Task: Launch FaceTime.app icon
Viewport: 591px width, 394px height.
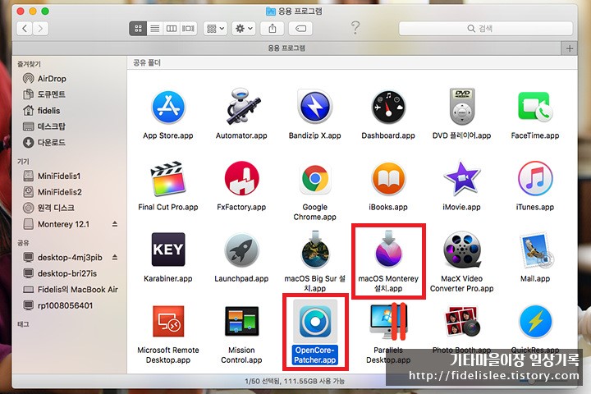Action: [x=535, y=107]
